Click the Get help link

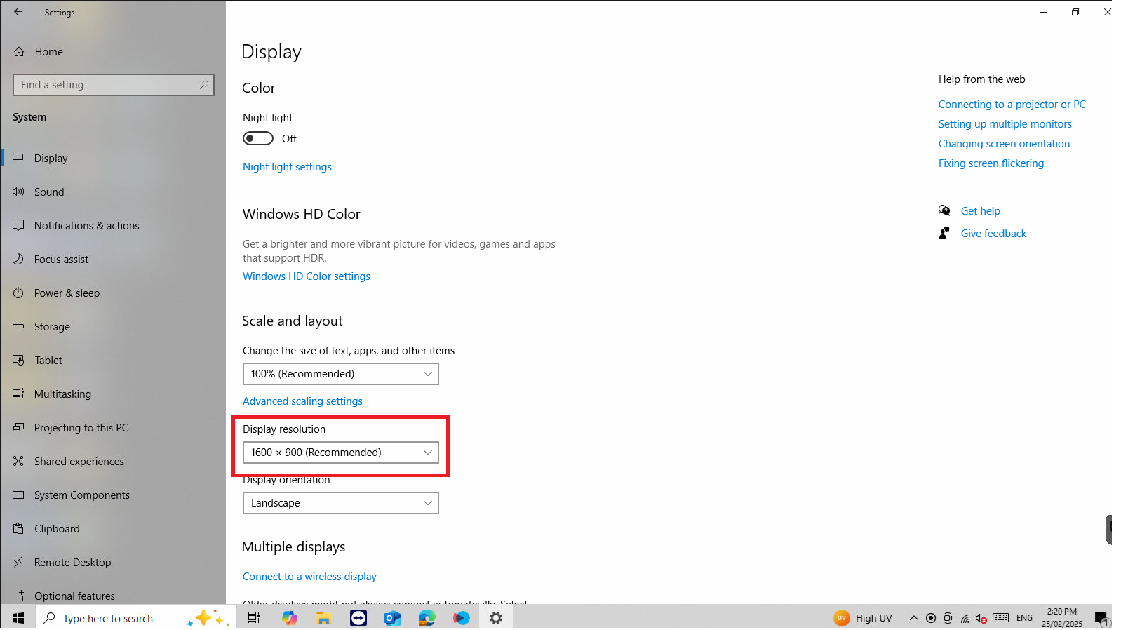pyautogui.click(x=981, y=211)
